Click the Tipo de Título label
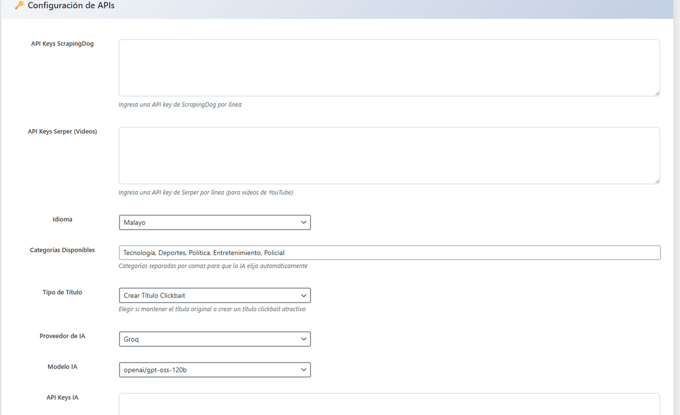Viewport: 680px width, 415px height. click(62, 293)
